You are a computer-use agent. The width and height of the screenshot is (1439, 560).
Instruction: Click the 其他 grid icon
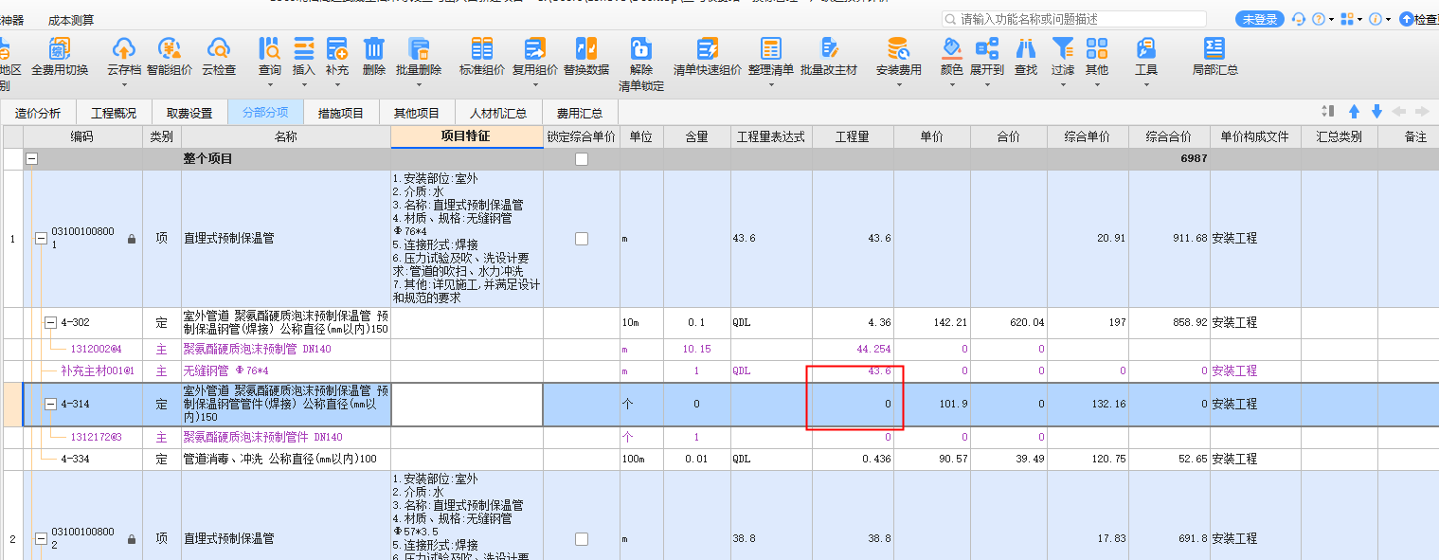tap(1097, 49)
